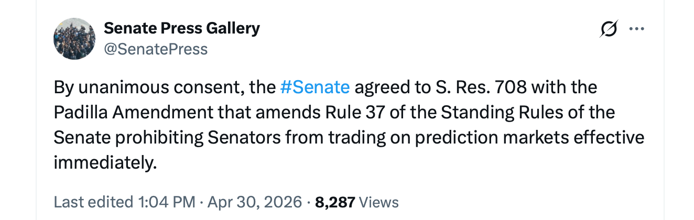Click the 8,287 view count number
The height and width of the screenshot is (220, 694).
click(335, 202)
